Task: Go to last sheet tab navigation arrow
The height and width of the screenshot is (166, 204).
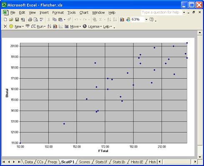Action: tap(19, 162)
